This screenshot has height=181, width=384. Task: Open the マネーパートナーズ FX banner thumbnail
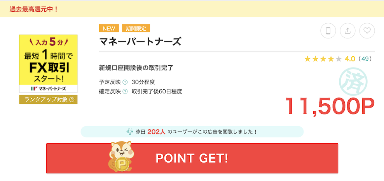point(49,64)
